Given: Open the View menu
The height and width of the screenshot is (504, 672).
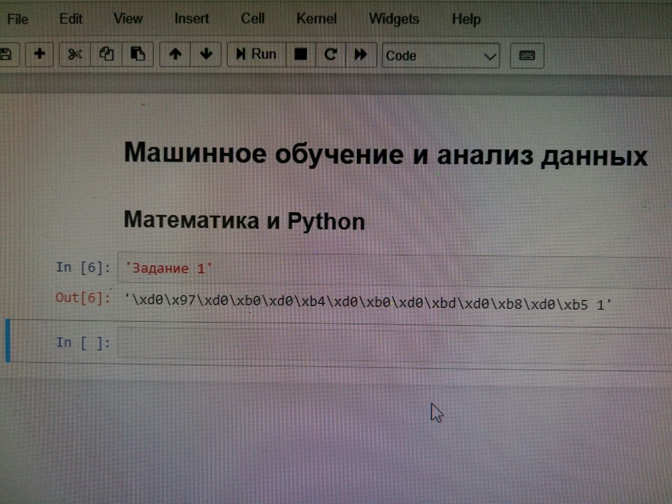Looking at the screenshot, I should coord(128,19).
